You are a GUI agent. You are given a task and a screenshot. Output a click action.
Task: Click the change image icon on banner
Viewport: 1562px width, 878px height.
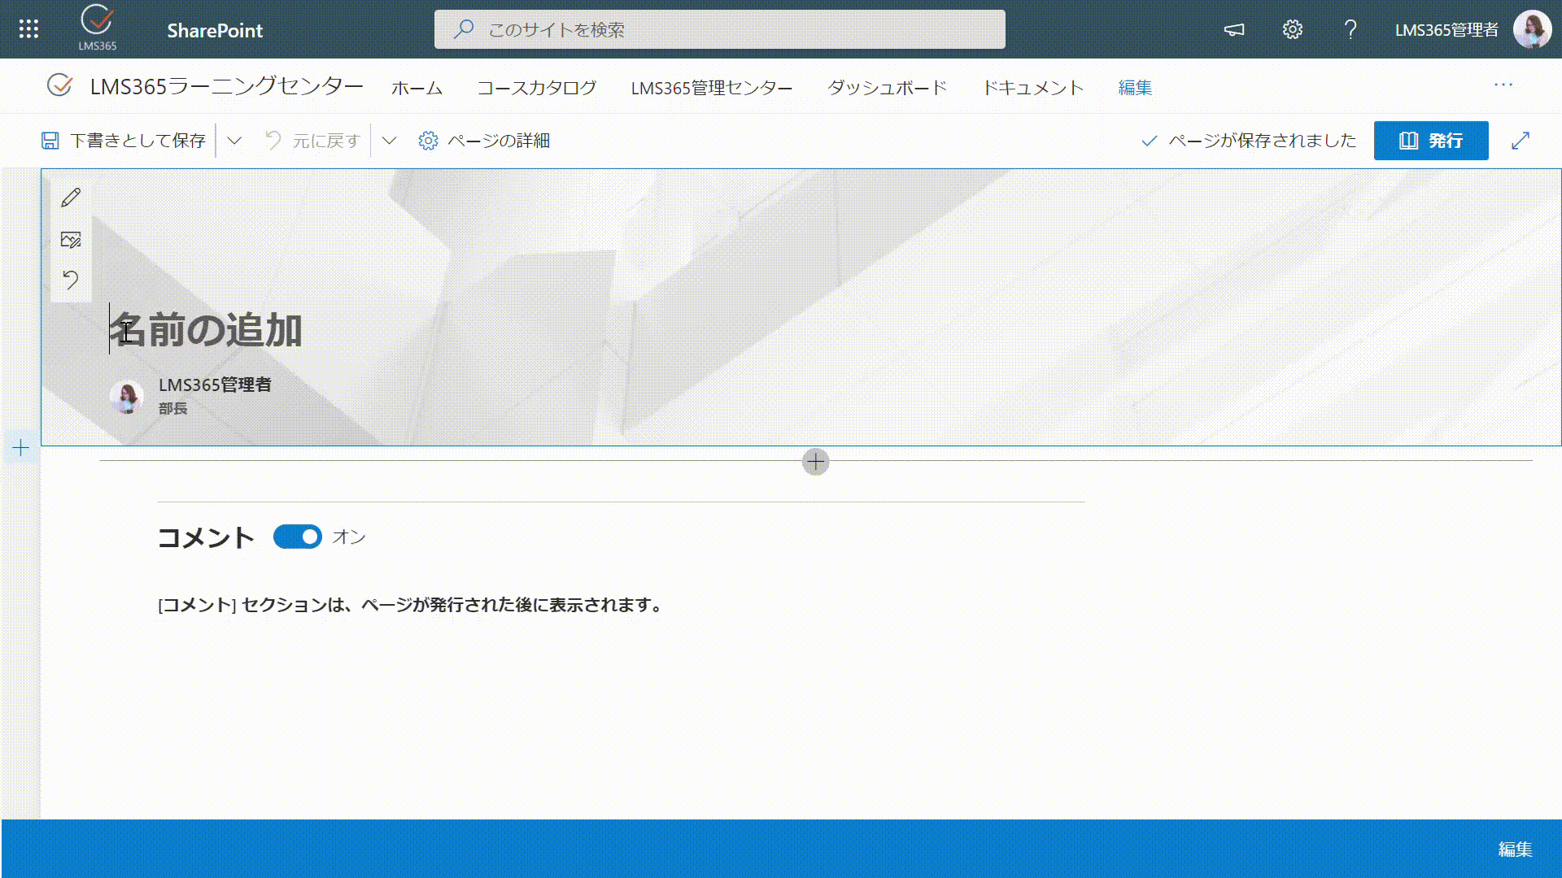(71, 239)
